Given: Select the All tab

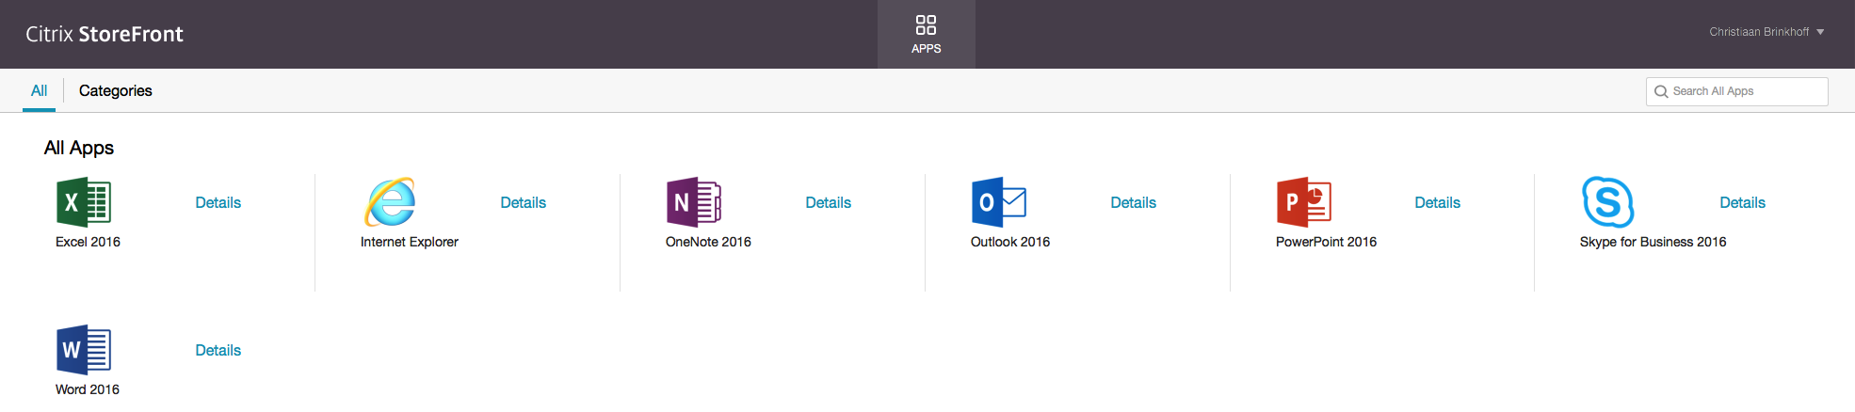Looking at the screenshot, I should 39,91.
